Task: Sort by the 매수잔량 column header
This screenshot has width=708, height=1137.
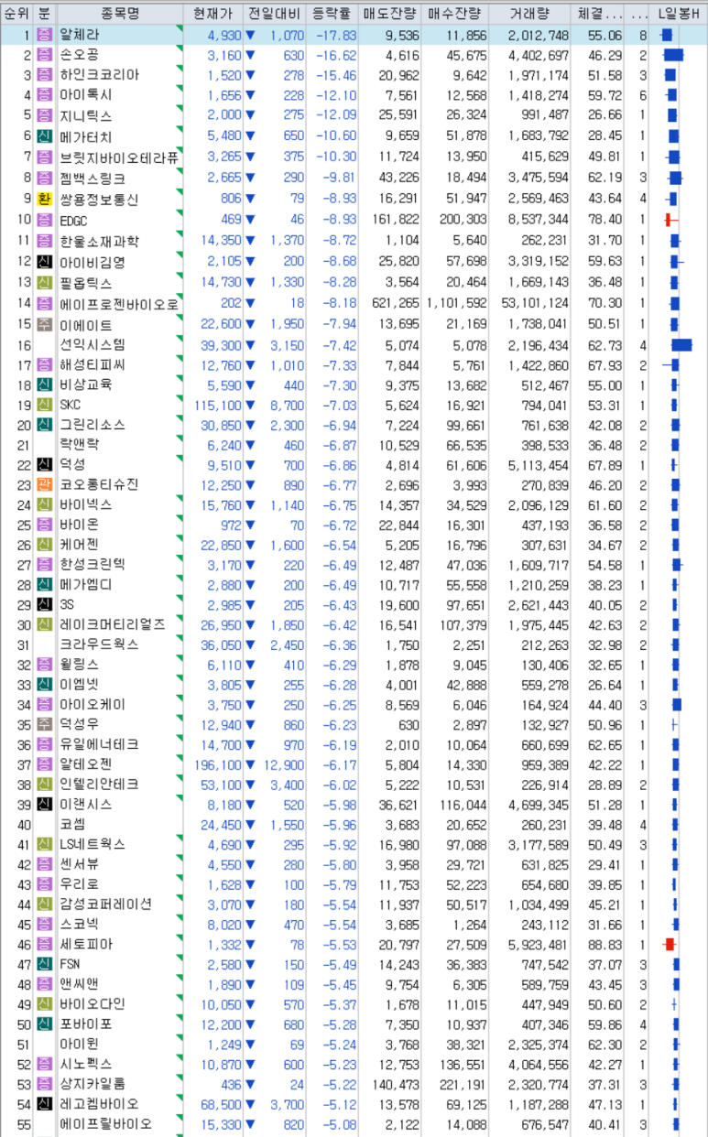Action: (x=455, y=14)
